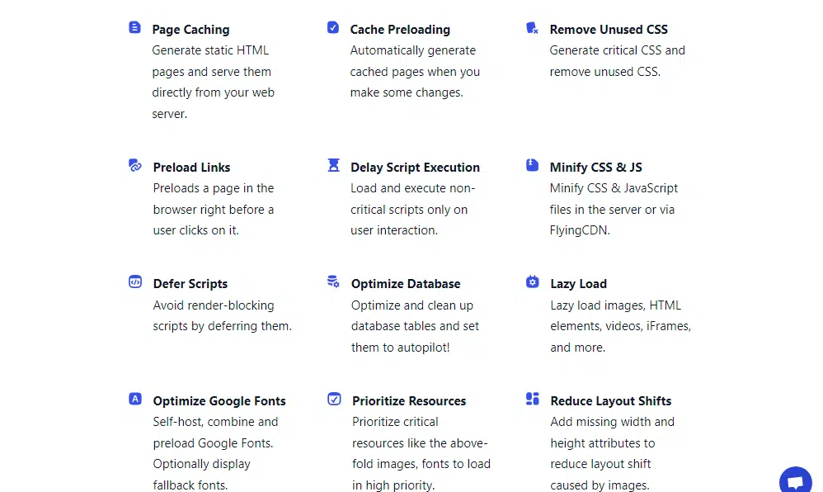
Task: Click the Minify CSS & JS icon
Action: pos(532,165)
